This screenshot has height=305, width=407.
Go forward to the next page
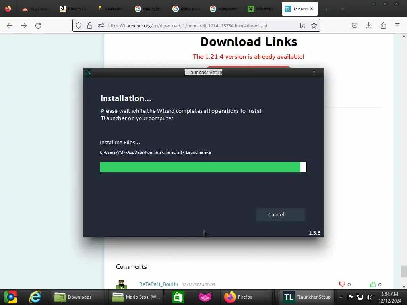point(24,26)
